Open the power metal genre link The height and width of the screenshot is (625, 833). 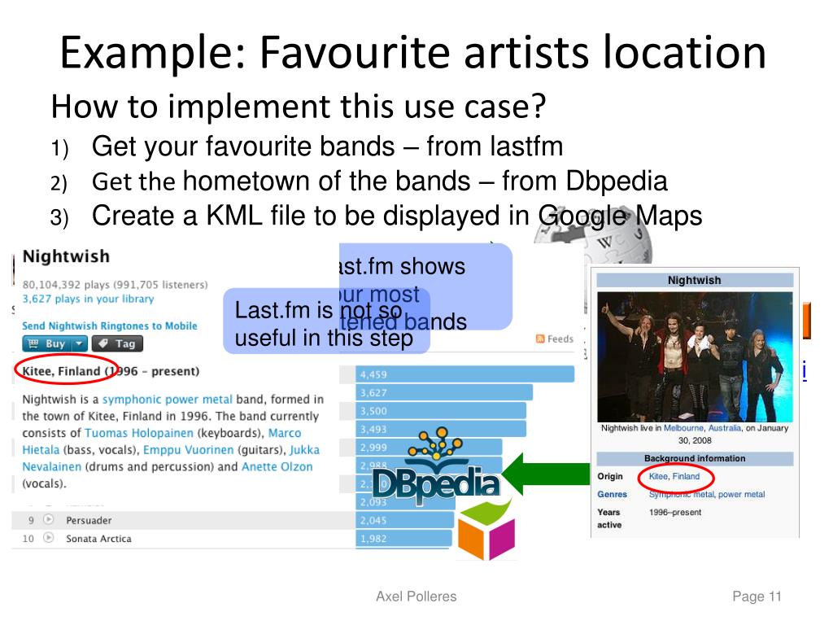click(x=742, y=494)
